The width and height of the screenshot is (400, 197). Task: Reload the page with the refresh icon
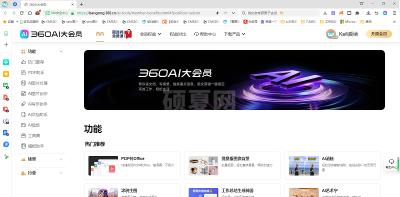pos(21,13)
